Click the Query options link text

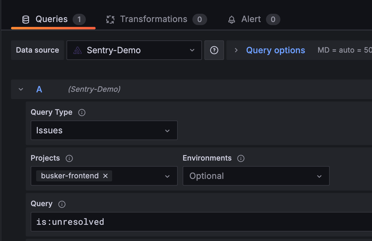pos(275,50)
